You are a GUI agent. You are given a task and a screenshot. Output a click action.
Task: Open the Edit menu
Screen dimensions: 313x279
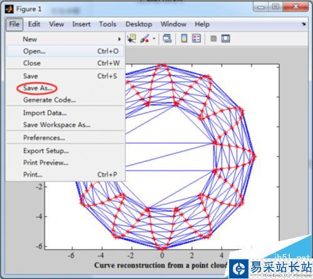pos(34,24)
